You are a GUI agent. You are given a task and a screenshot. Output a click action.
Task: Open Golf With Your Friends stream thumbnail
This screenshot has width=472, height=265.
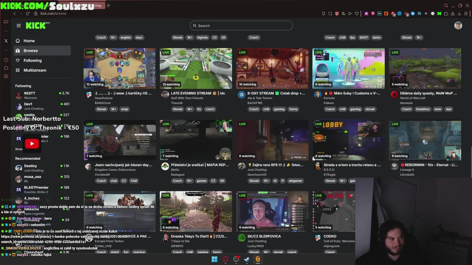tap(196, 68)
